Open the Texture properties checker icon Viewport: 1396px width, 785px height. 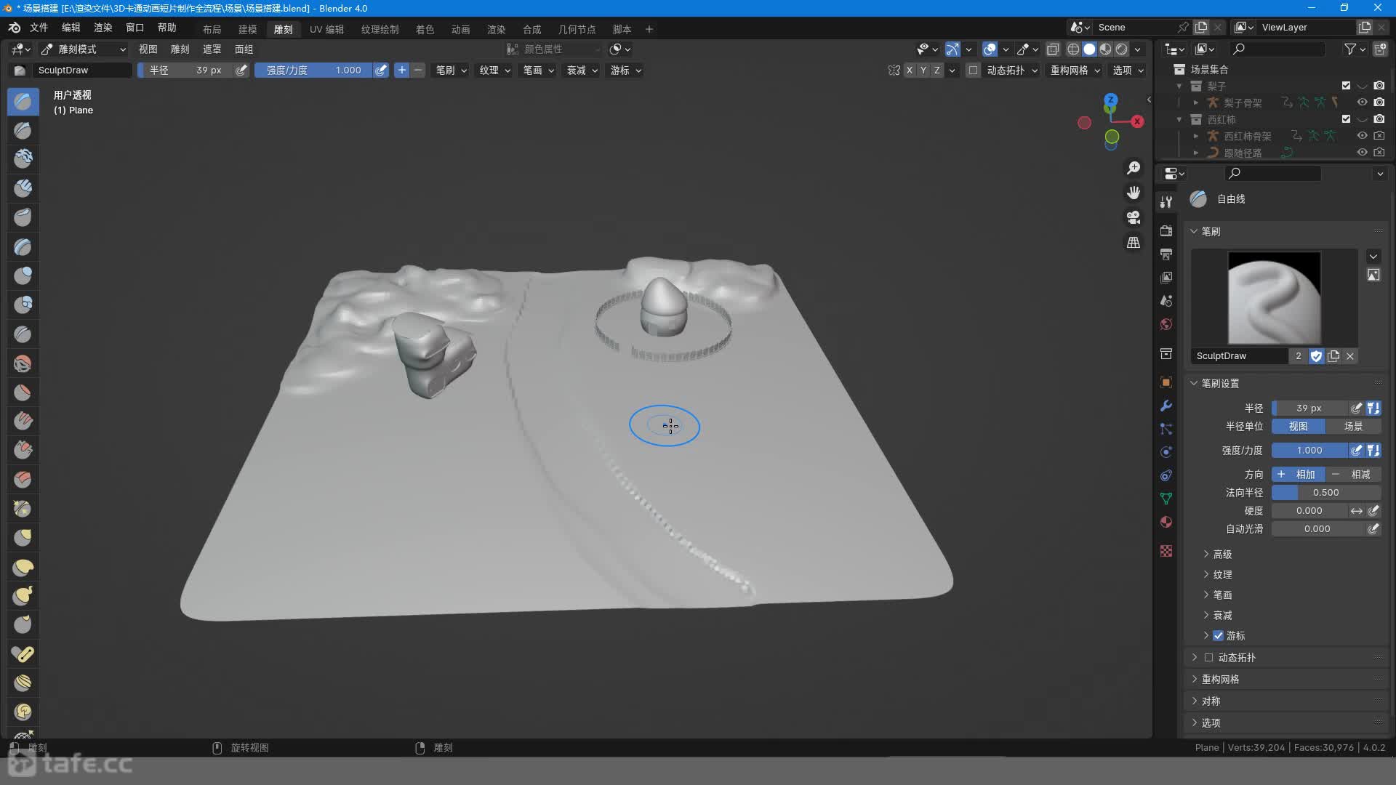(1166, 551)
